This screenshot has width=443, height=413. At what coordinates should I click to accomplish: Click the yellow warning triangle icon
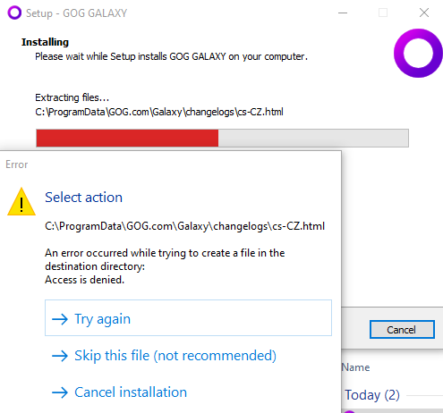(21, 202)
